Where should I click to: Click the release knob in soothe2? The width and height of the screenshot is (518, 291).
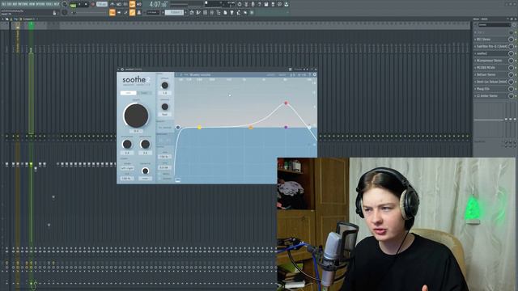(164, 107)
